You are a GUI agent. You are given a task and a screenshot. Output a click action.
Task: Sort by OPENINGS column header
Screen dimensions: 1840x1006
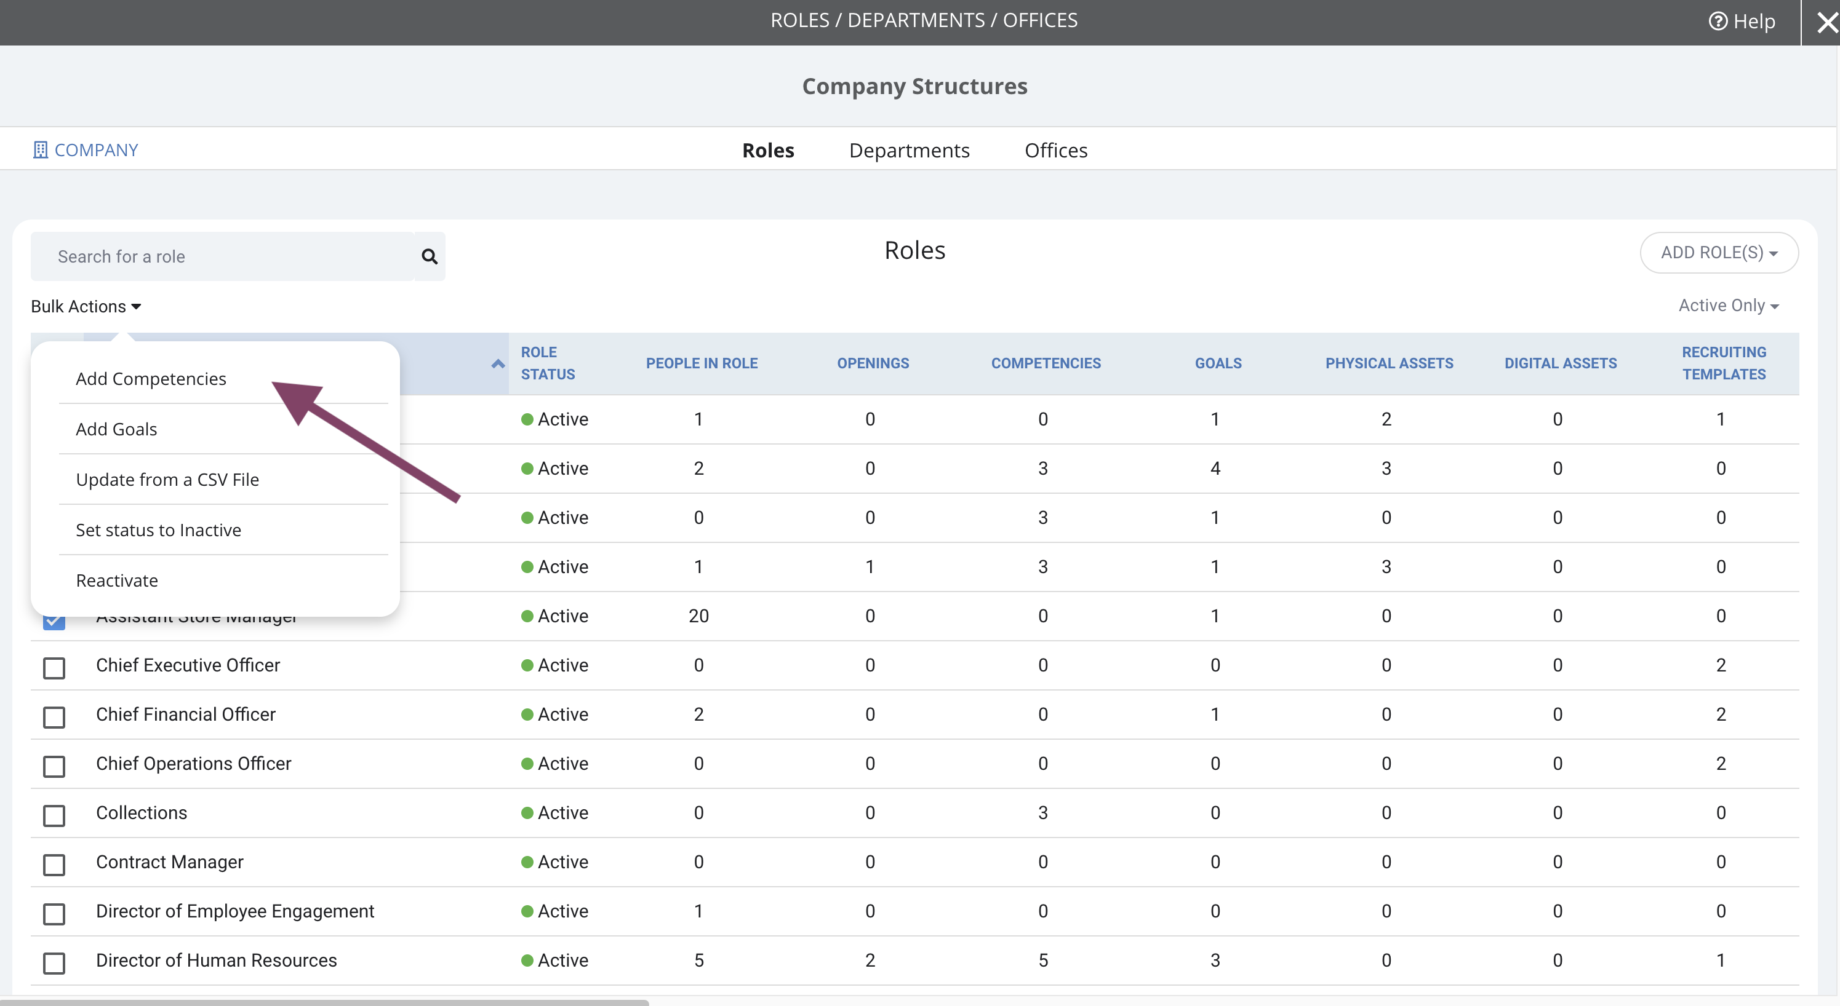(x=873, y=363)
